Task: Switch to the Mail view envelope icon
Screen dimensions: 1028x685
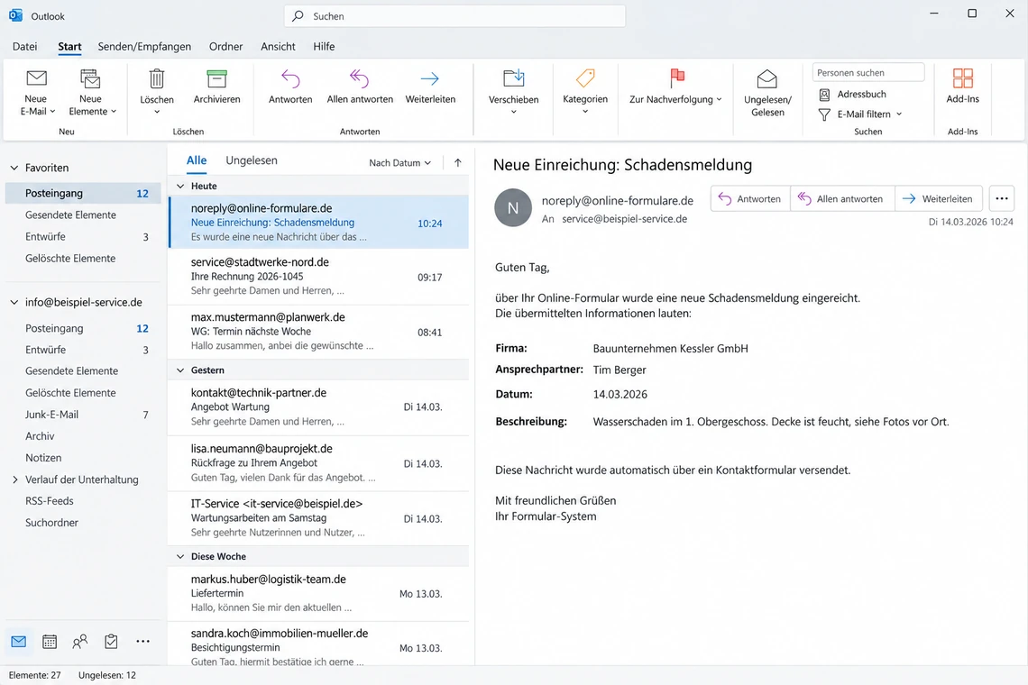Action: click(18, 642)
